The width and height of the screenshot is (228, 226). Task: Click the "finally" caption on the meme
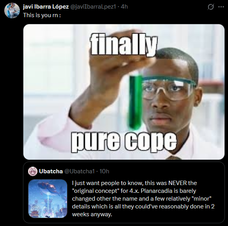(124, 45)
